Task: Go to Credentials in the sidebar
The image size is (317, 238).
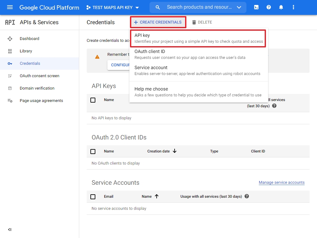Action: (x=30, y=64)
